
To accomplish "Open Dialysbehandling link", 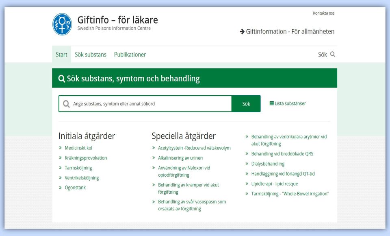I will (x=268, y=164).
